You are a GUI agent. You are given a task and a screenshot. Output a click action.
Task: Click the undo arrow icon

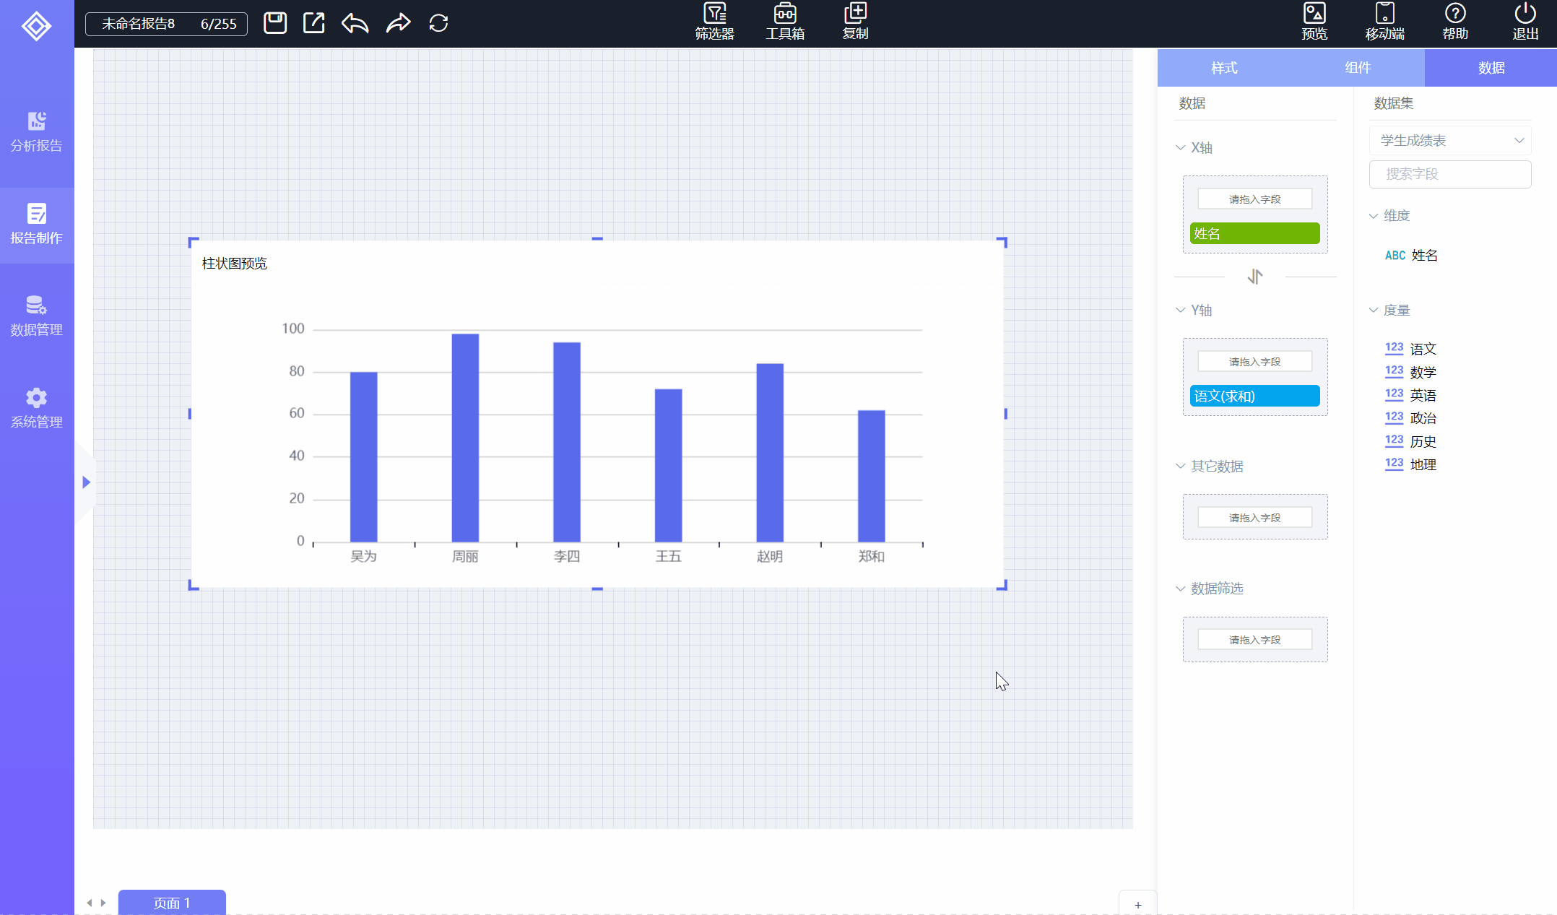coord(355,23)
